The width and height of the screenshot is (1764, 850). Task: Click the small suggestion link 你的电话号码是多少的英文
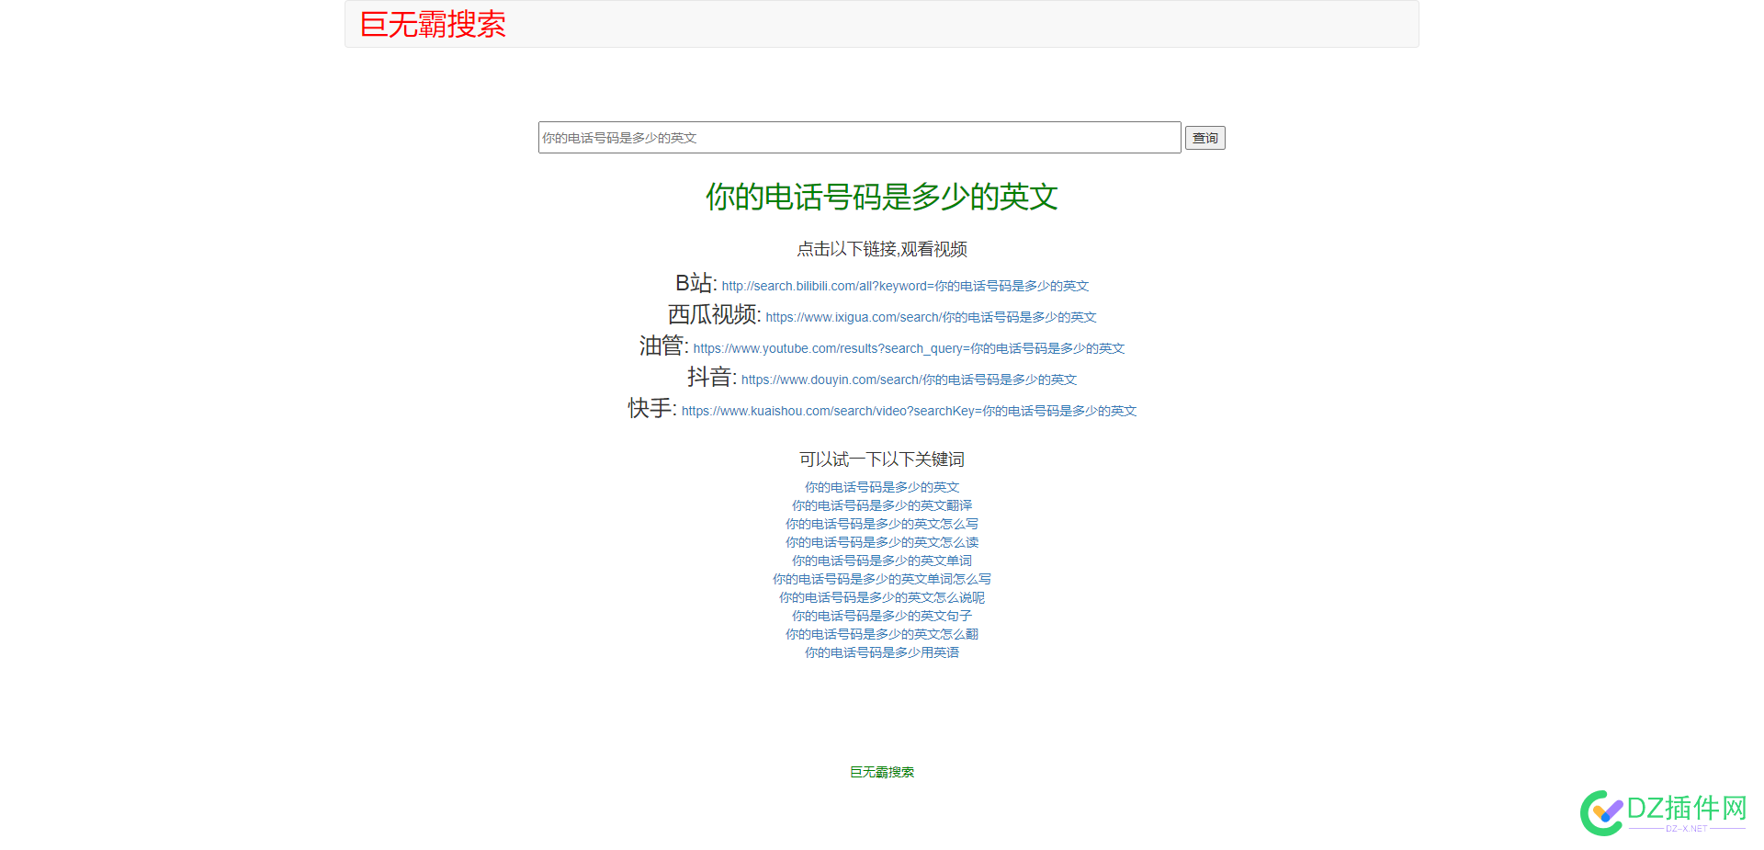[882, 487]
